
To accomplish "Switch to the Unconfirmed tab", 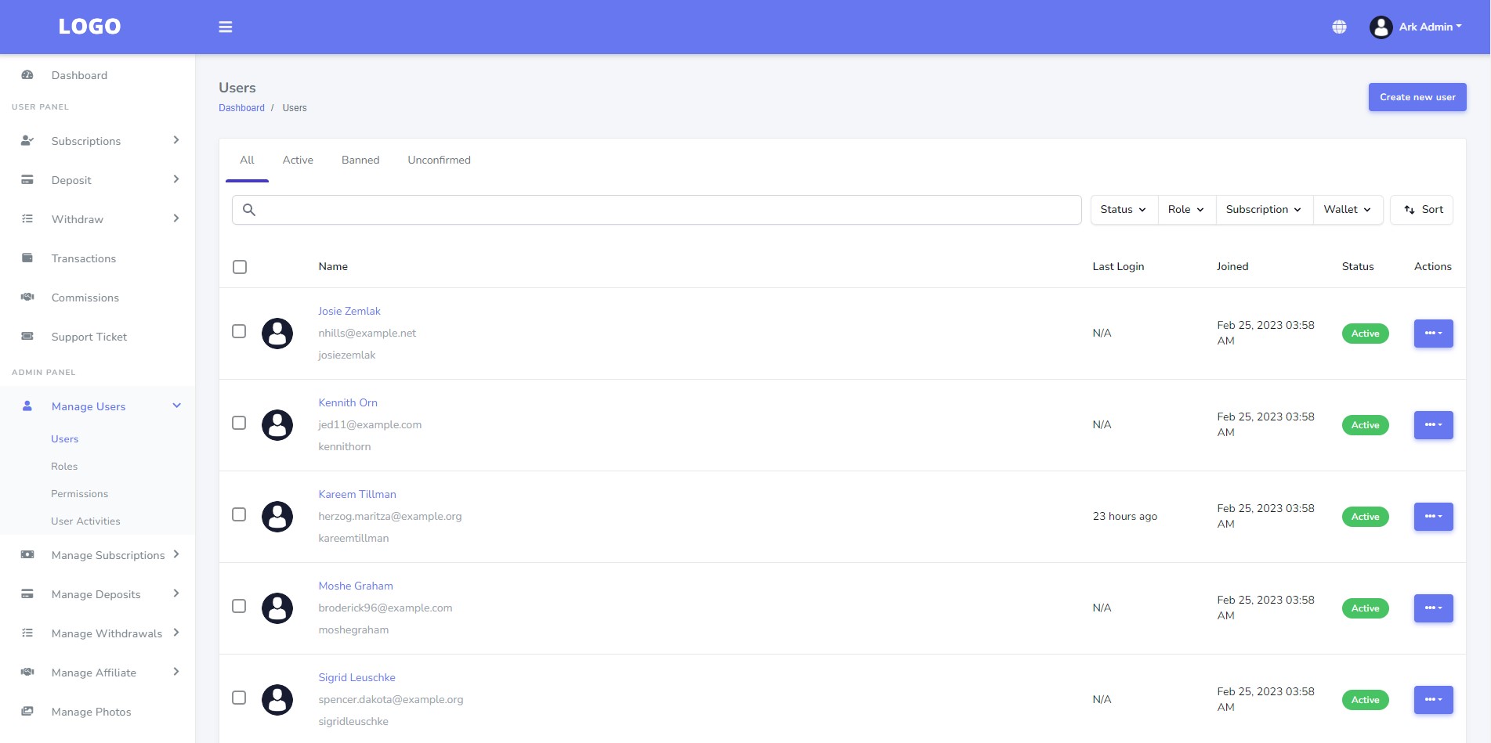I will click(439, 161).
